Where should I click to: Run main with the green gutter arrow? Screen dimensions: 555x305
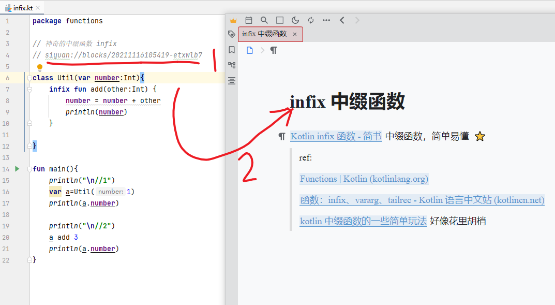point(17,169)
